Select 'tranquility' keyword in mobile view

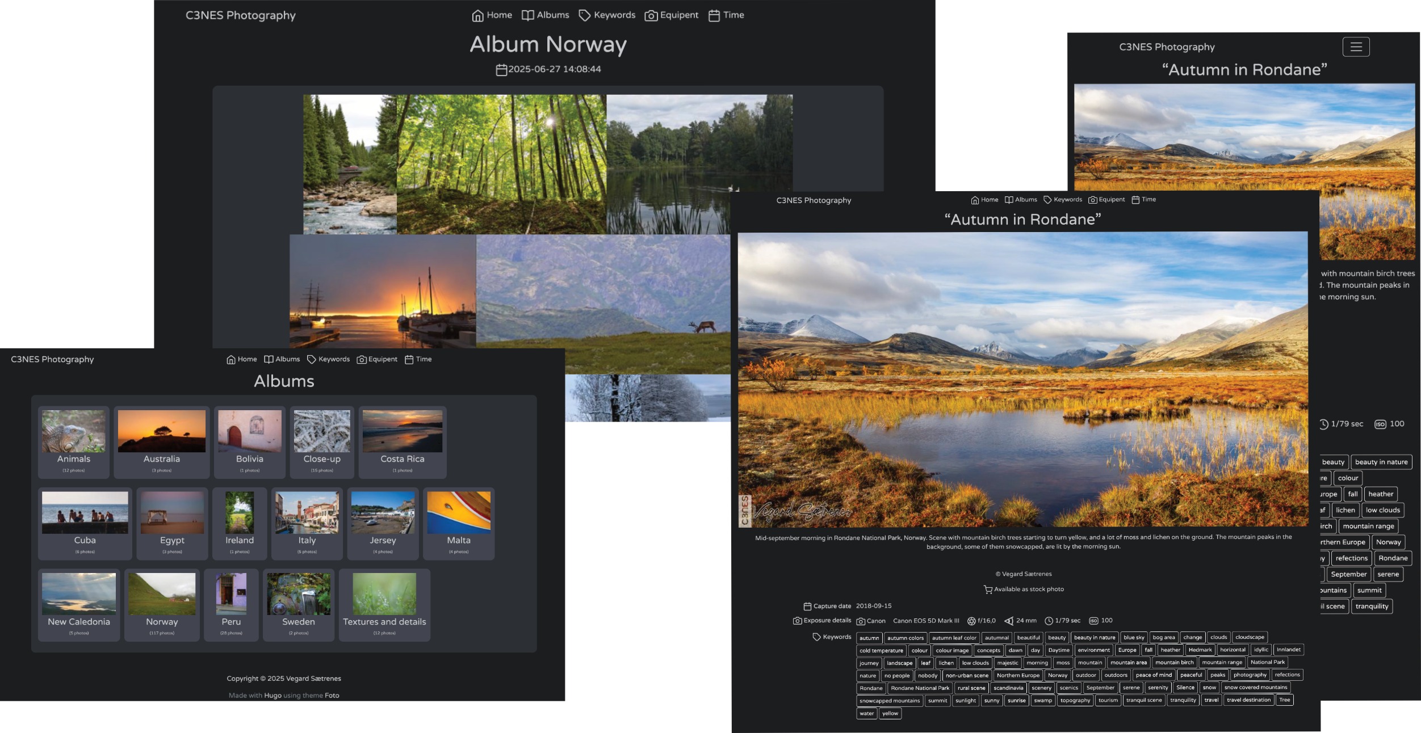[x=1372, y=606]
